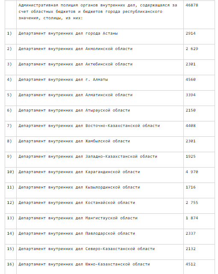Select the total value 46878 cell

(192, 5)
